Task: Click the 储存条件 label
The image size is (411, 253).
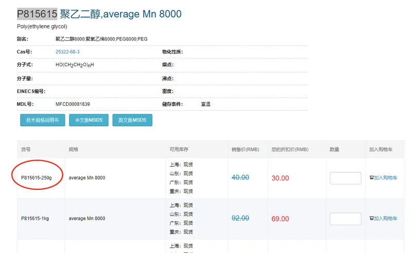Action: point(172,104)
